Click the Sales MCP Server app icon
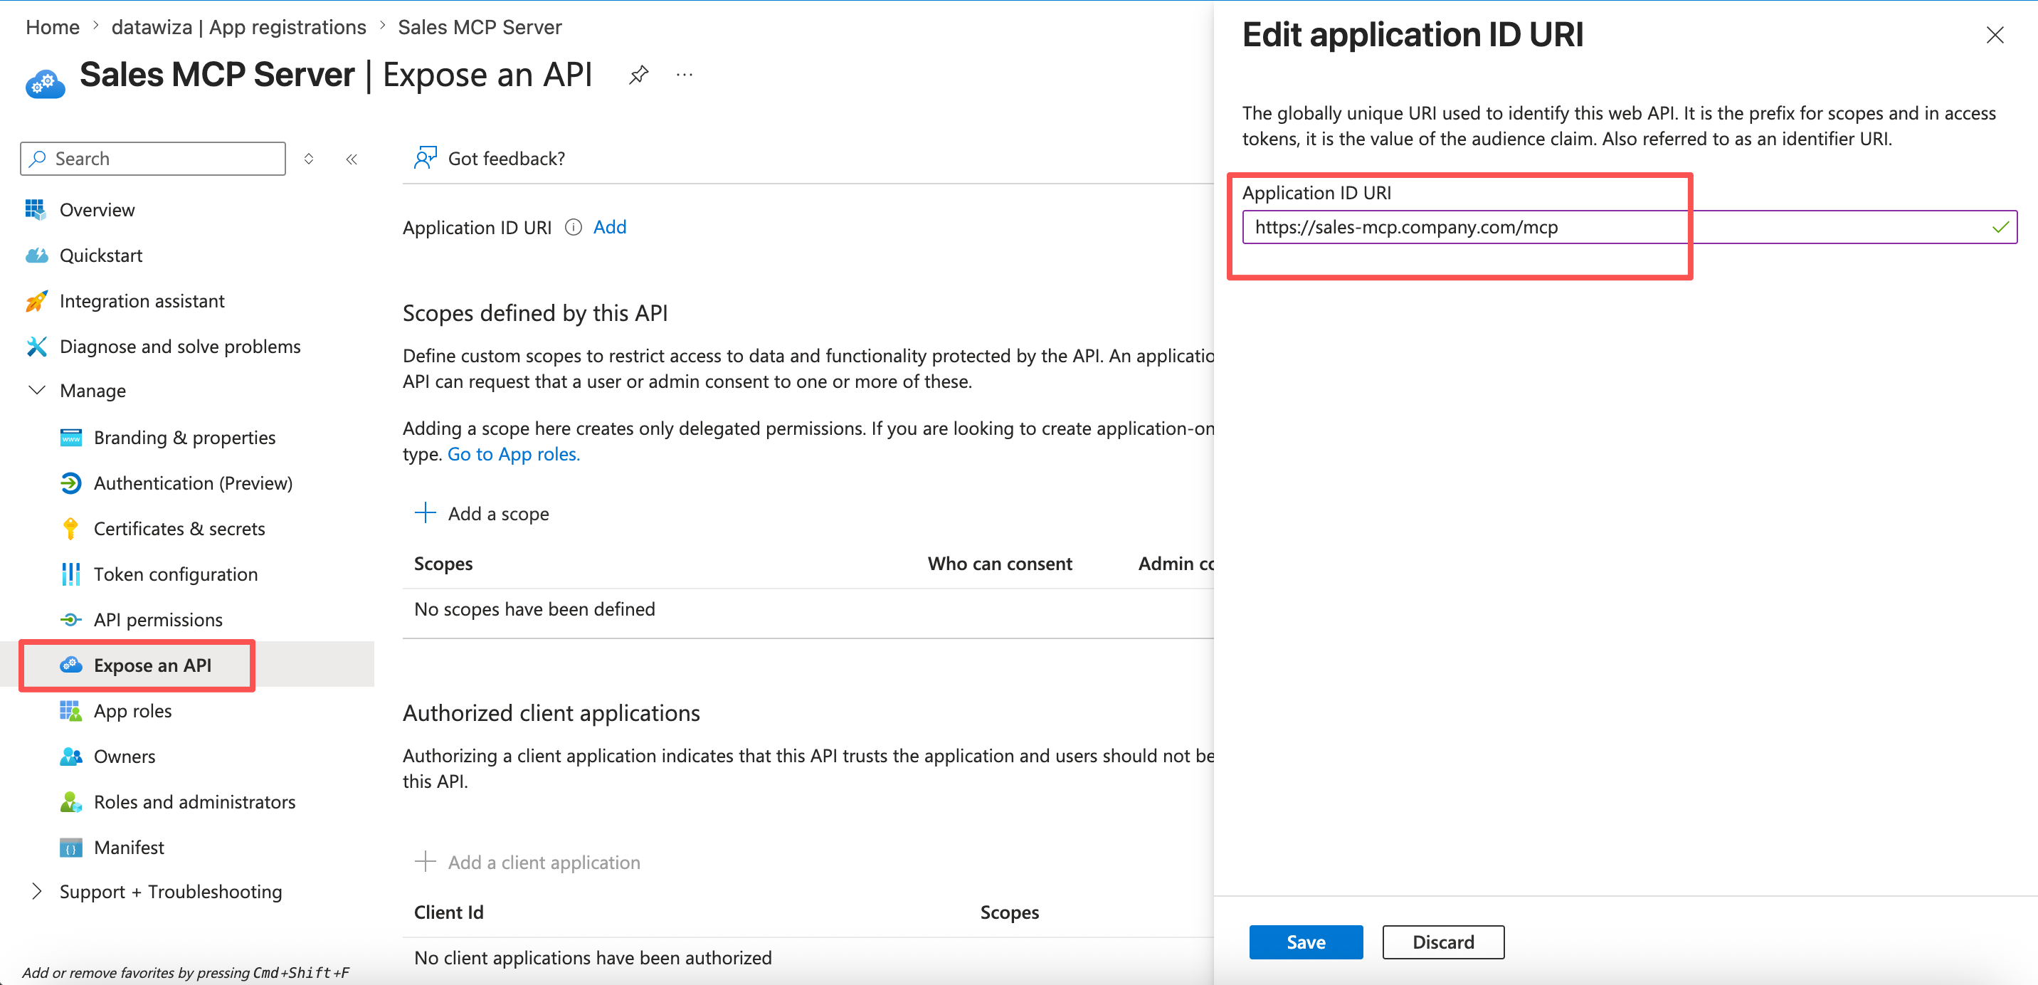This screenshot has height=985, width=2038. pyautogui.click(x=45, y=83)
